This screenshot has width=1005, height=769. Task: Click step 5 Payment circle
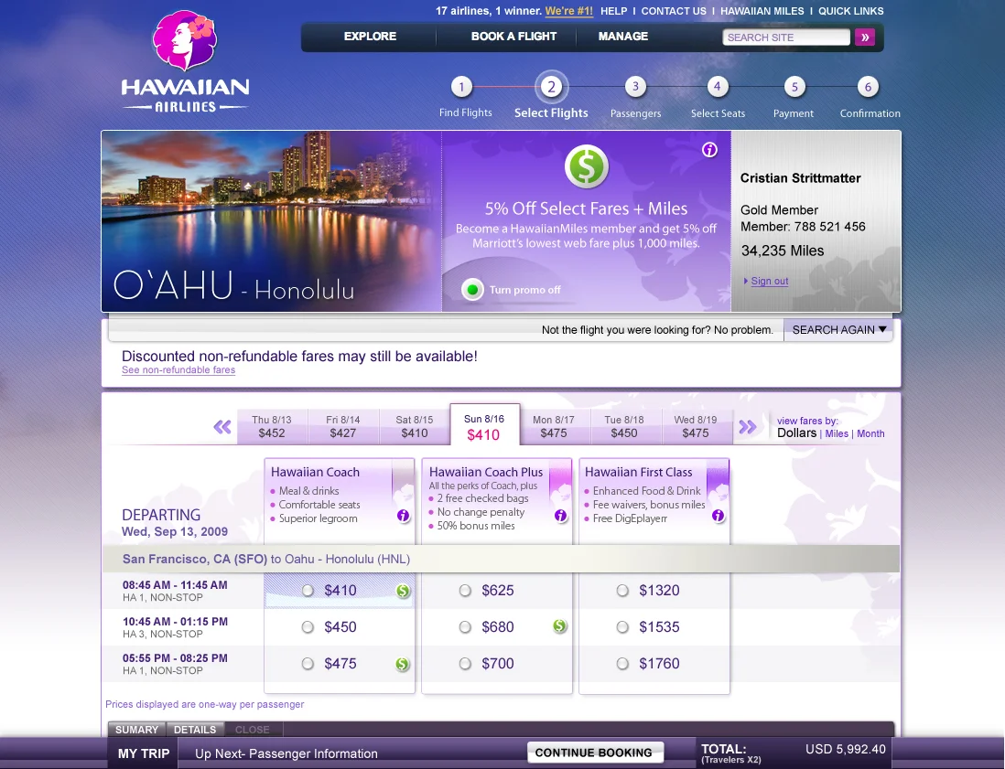[x=794, y=87]
